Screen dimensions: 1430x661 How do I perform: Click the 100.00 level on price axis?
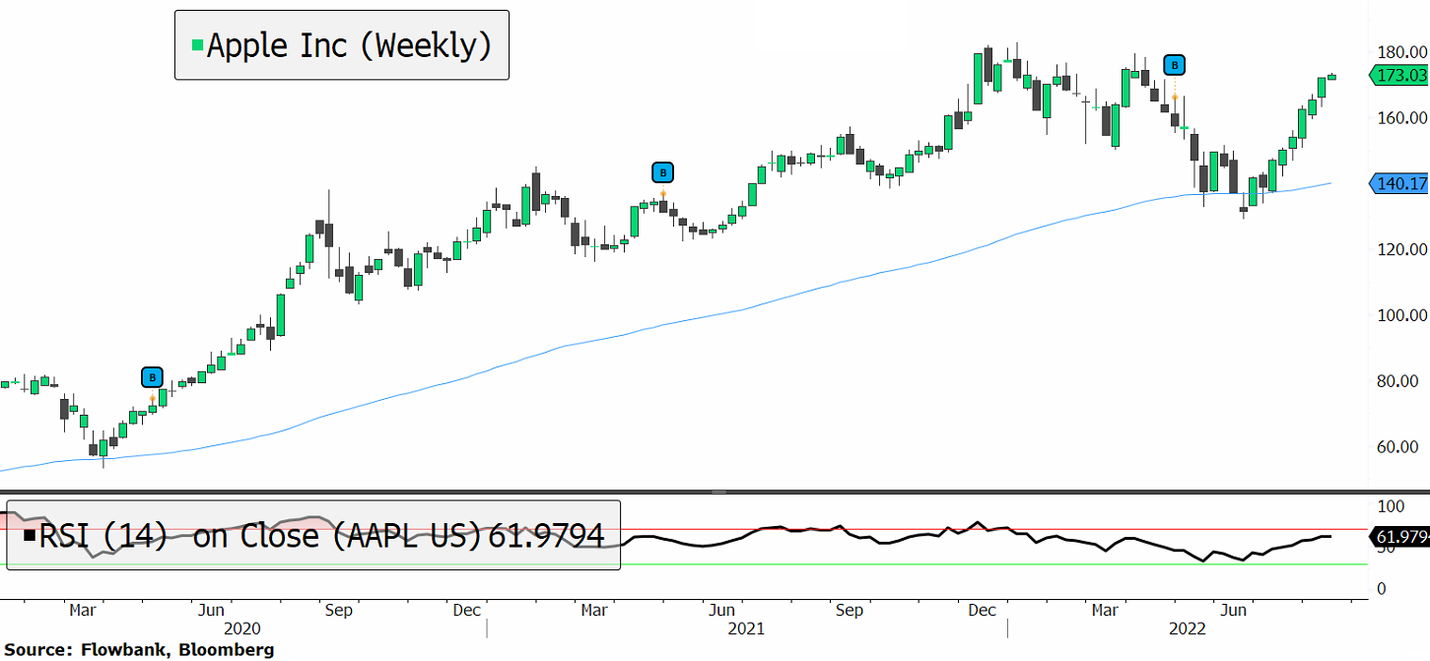point(1402,315)
